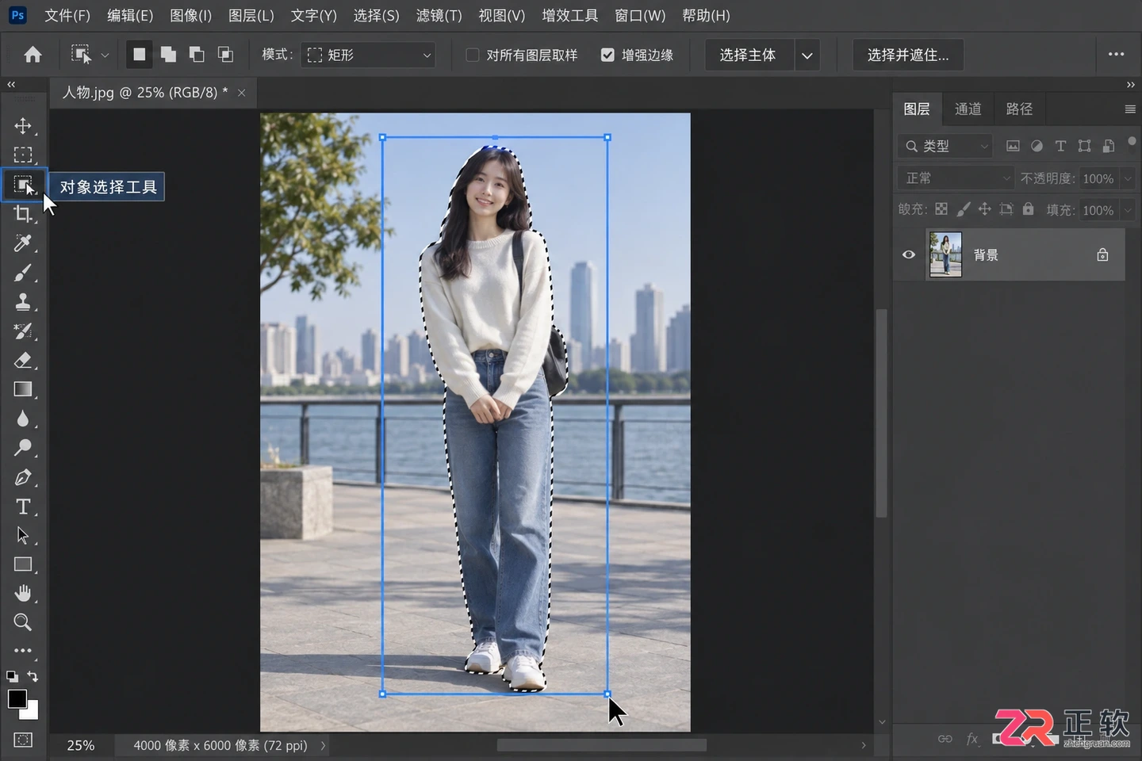Open the Opacity 100% dropdown arrow
The width and height of the screenshot is (1142, 761).
1128,178
